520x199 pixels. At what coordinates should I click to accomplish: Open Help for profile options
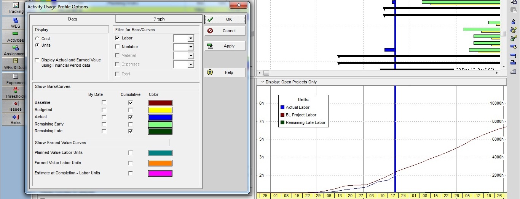click(225, 72)
